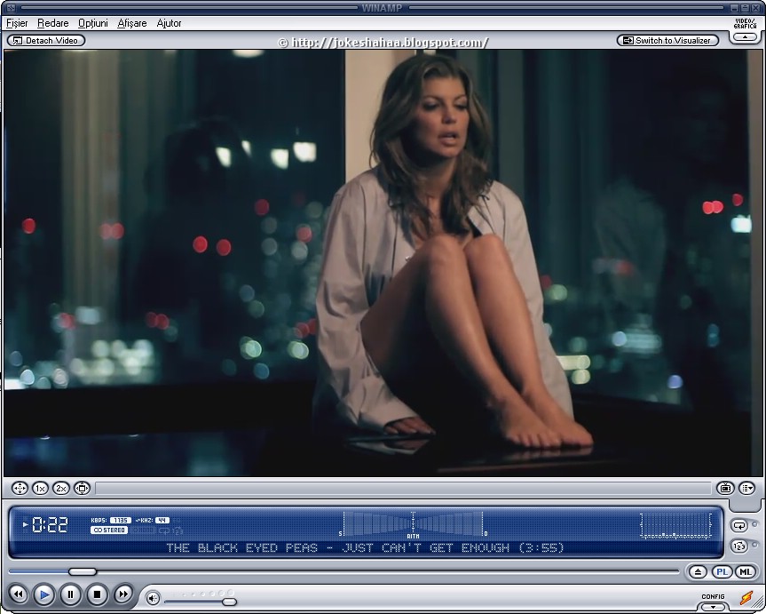Set video to 2x size
The image size is (766, 614).
tap(61, 488)
